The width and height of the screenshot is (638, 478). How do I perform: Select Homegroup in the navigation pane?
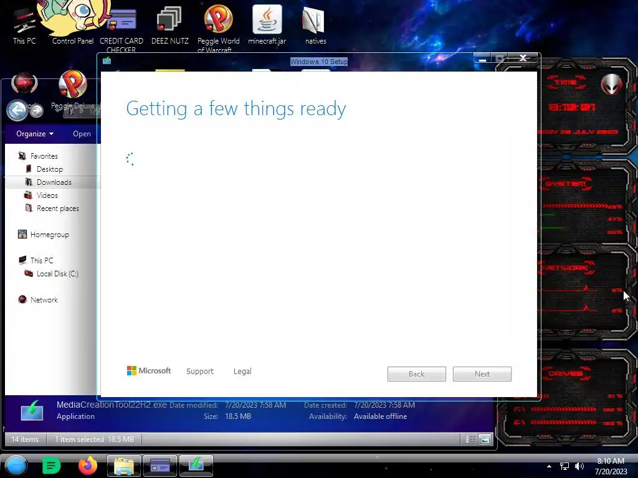[50, 235]
